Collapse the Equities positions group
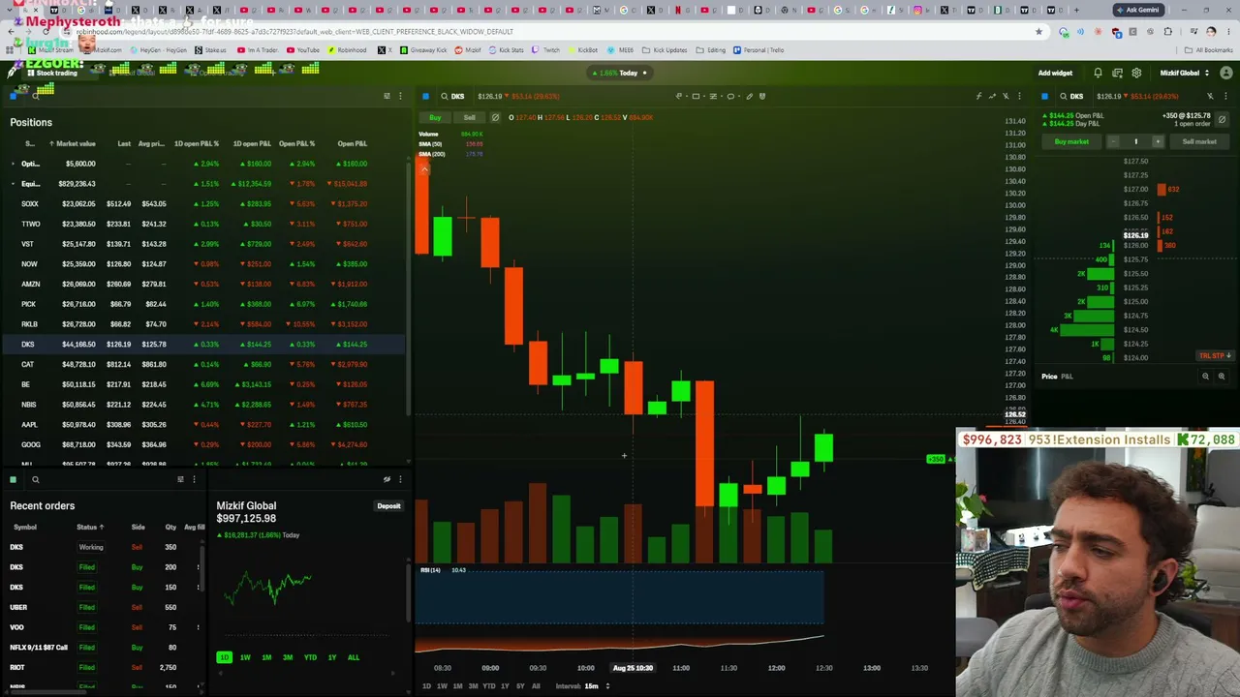Screen dimensions: 1240x697 [x=13, y=184]
